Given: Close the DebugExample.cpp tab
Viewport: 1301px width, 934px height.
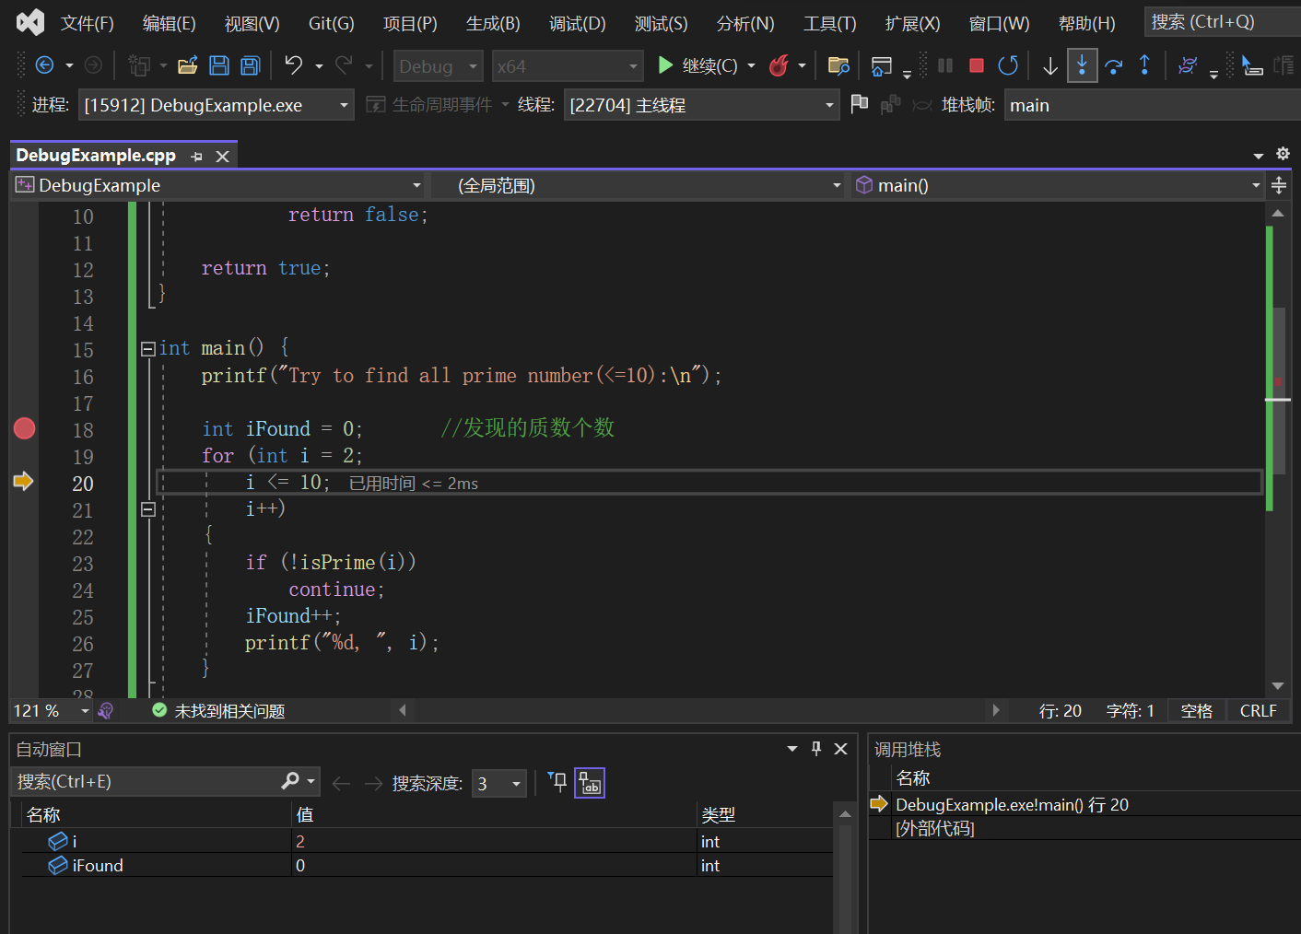Looking at the screenshot, I should tap(222, 157).
